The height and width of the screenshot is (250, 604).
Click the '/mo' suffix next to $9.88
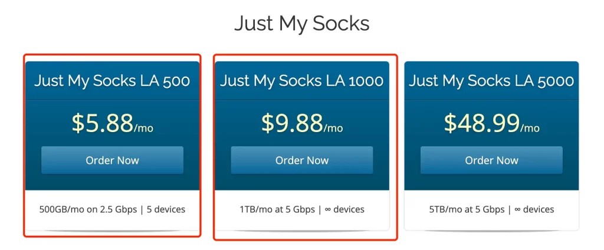click(333, 128)
